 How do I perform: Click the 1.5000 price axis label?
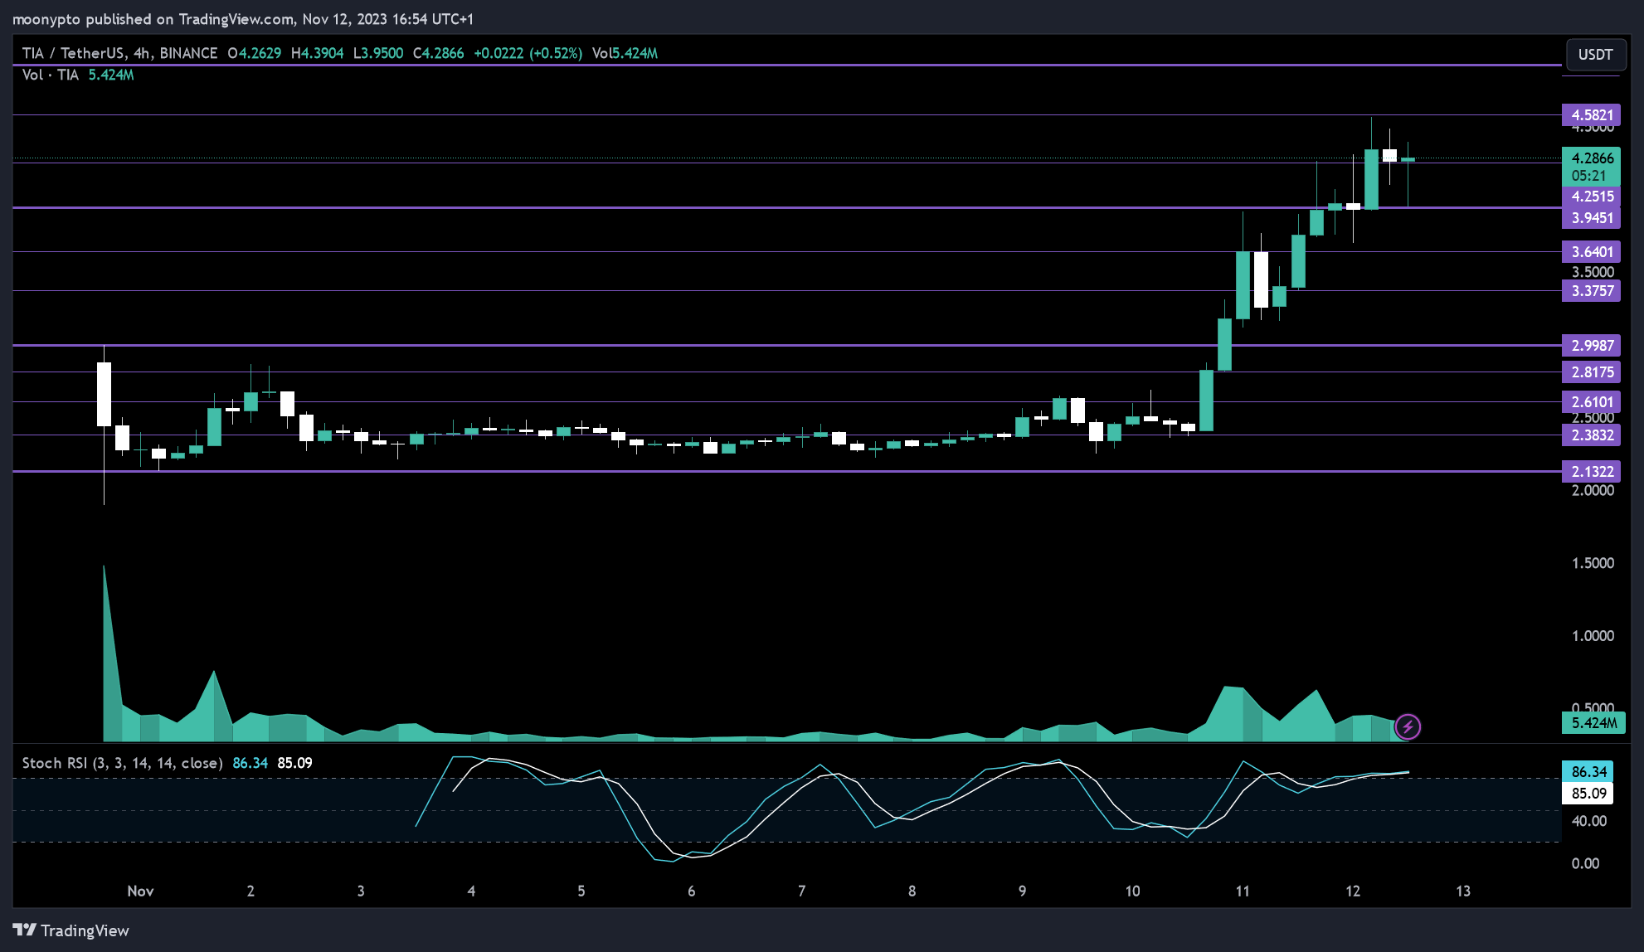(x=1593, y=563)
